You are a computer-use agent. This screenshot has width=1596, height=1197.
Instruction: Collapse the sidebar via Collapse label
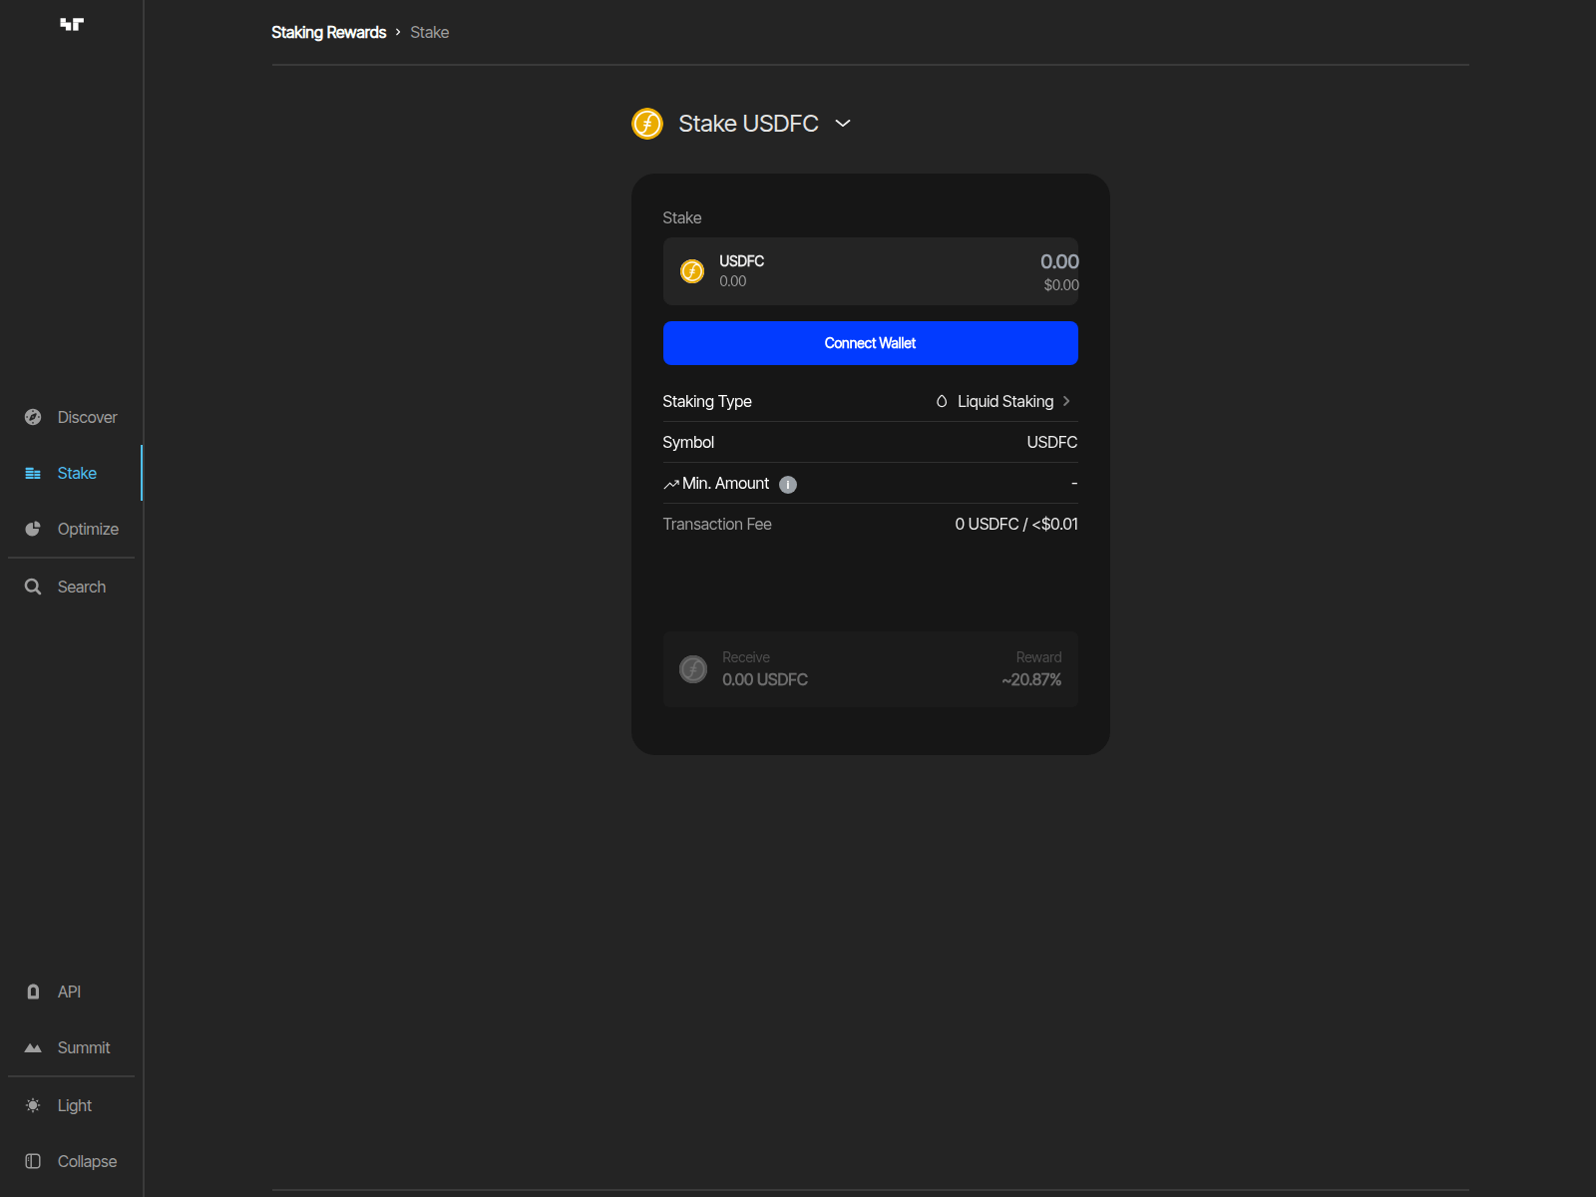point(87,1161)
